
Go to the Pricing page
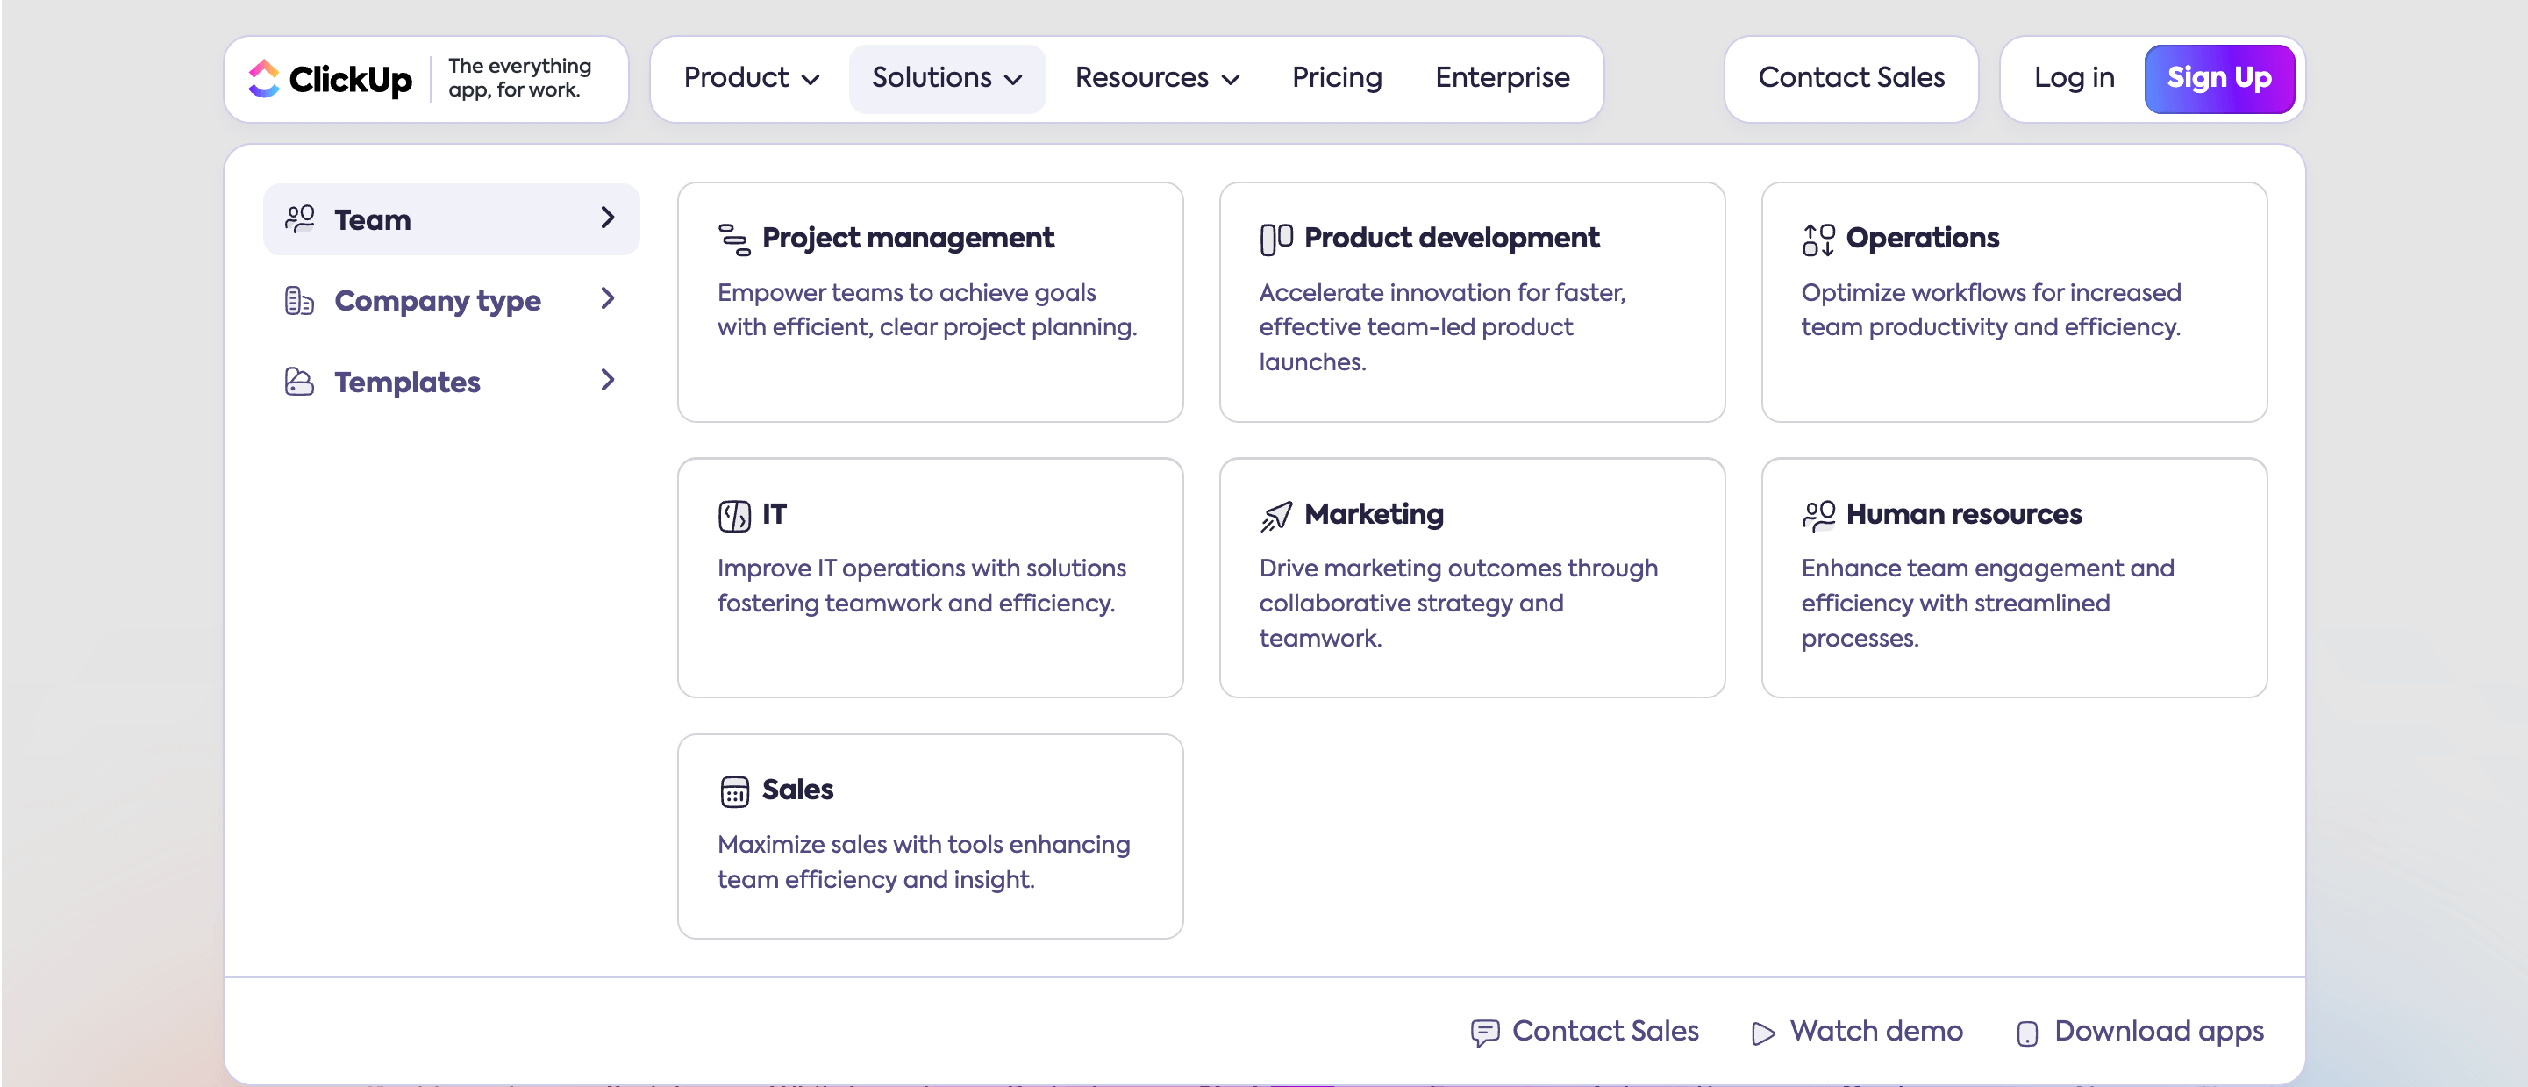click(x=1336, y=79)
